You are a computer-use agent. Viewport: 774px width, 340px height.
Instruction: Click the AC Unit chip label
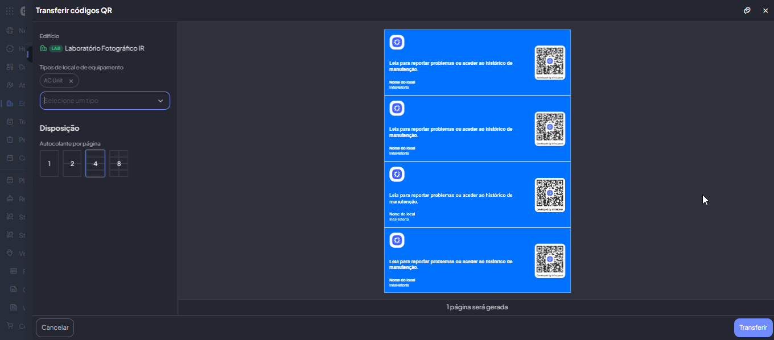[x=53, y=81]
